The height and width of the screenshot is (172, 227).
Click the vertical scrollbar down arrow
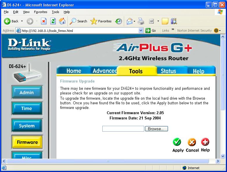coord(223,156)
